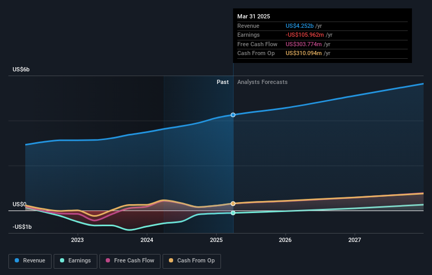Click the blue Revenue legend dot

point(17,260)
